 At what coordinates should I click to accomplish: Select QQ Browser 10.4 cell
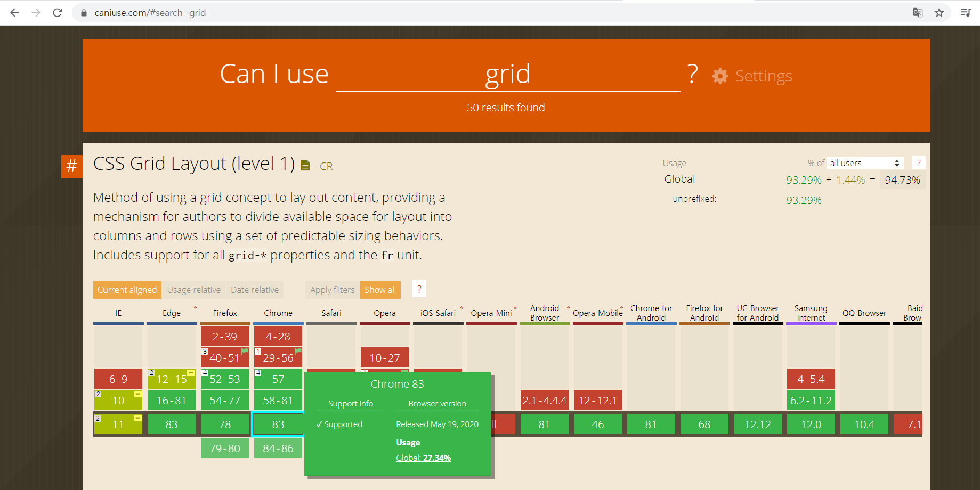[864, 424]
